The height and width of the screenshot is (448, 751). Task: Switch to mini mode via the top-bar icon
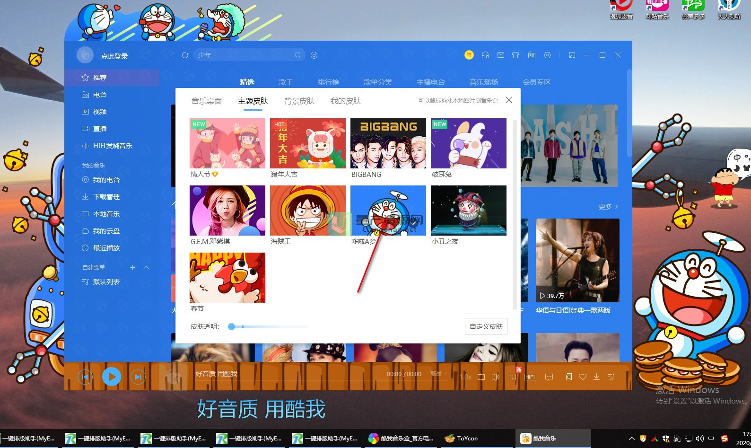572,55
